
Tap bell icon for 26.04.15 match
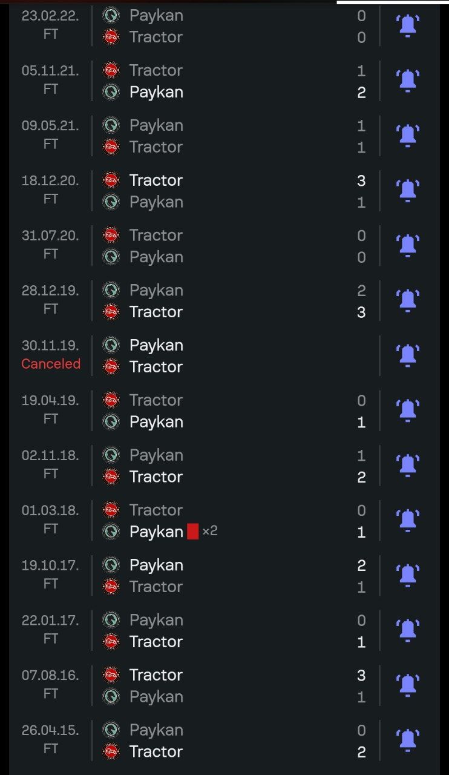click(408, 740)
